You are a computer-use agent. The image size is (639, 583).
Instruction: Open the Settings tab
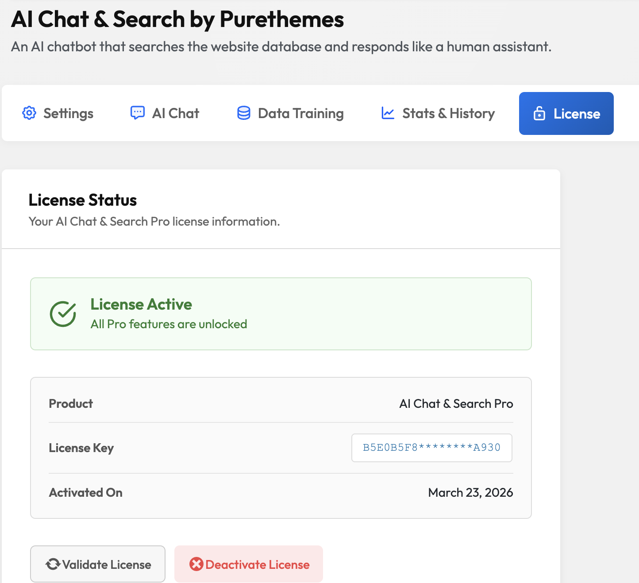tap(58, 113)
